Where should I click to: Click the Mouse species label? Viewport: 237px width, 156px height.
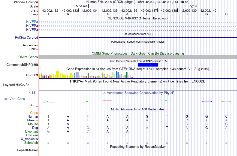[x=33, y=124]
